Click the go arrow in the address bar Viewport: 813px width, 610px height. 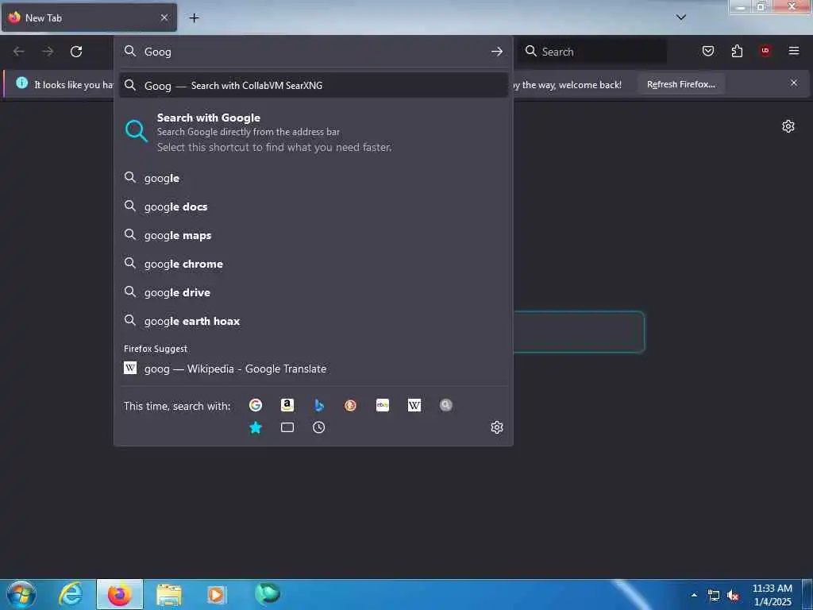(x=497, y=52)
